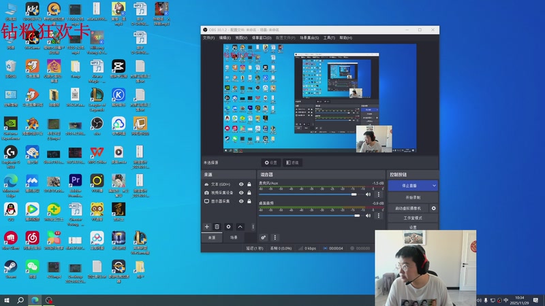Select the KK platform desktop icon
Viewport: 545px width, 306px height.
click(x=32, y=12)
